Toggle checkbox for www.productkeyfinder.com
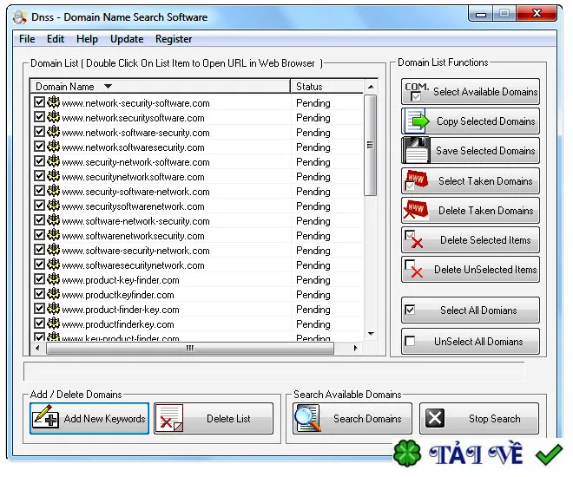The width and height of the screenshot is (573, 477). (39, 294)
